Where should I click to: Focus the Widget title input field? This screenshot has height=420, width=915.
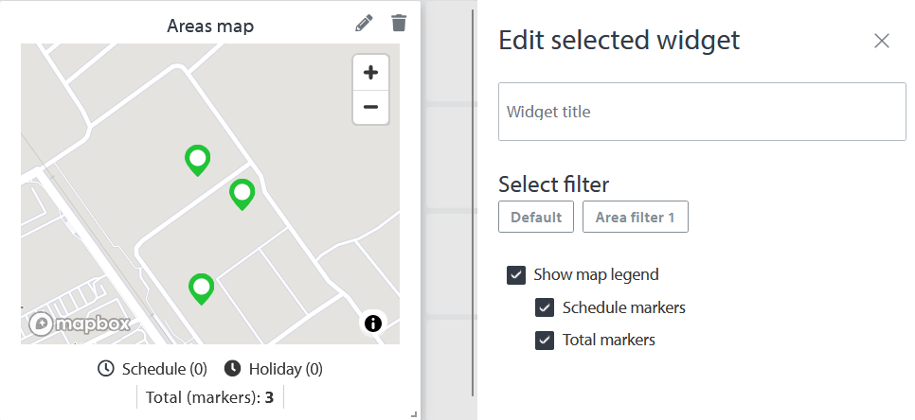(x=702, y=112)
